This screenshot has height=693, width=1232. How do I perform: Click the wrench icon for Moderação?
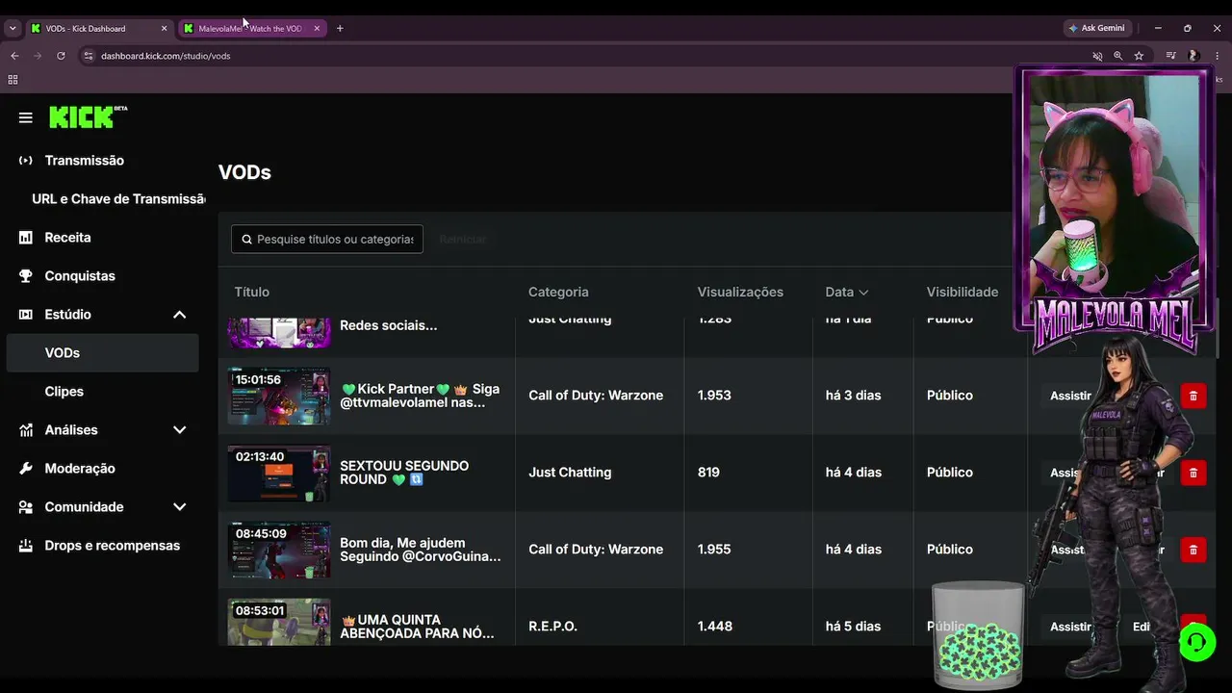pyautogui.click(x=26, y=469)
